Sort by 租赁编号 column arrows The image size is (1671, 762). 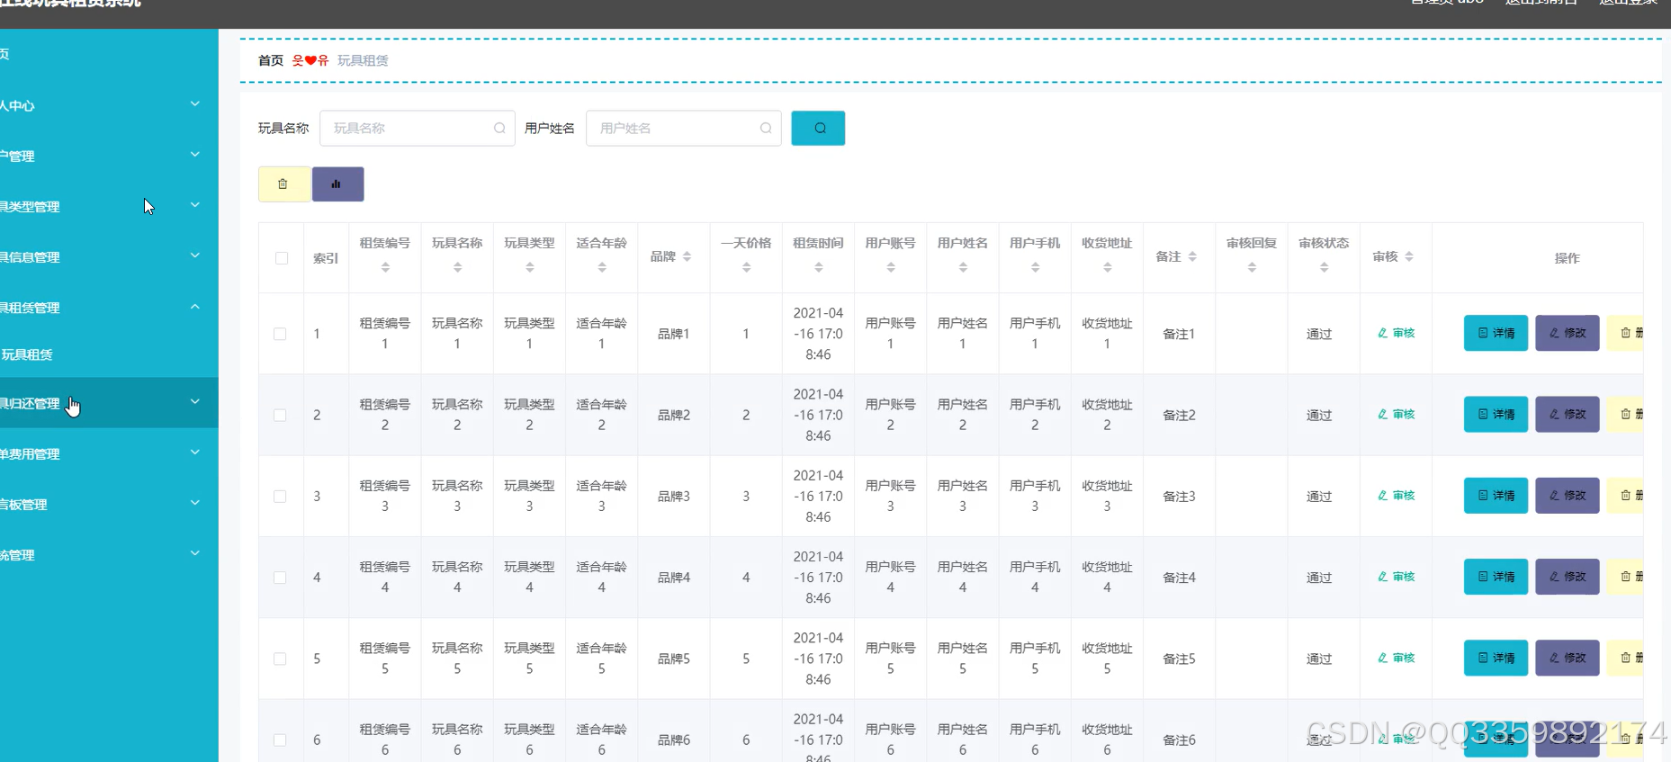[385, 267]
